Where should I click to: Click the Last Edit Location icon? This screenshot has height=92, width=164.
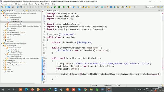127,7
